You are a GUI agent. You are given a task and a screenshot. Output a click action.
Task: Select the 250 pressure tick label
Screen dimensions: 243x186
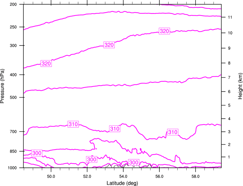pos(13,27)
